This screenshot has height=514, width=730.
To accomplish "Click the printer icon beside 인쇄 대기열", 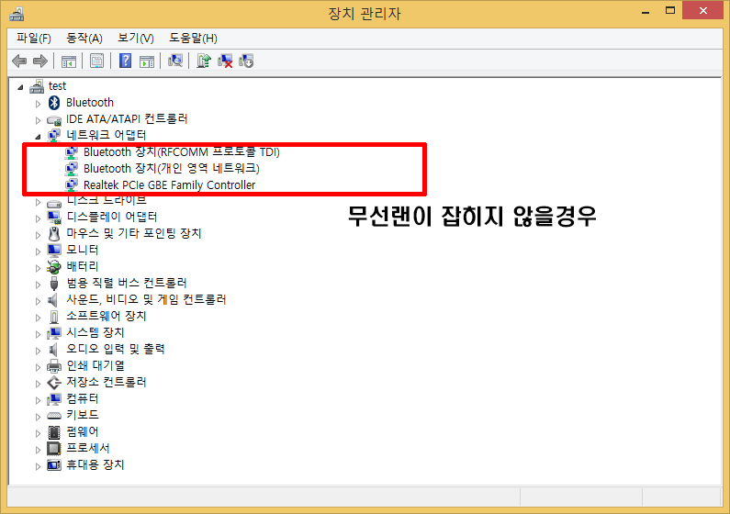I will pyautogui.click(x=54, y=366).
